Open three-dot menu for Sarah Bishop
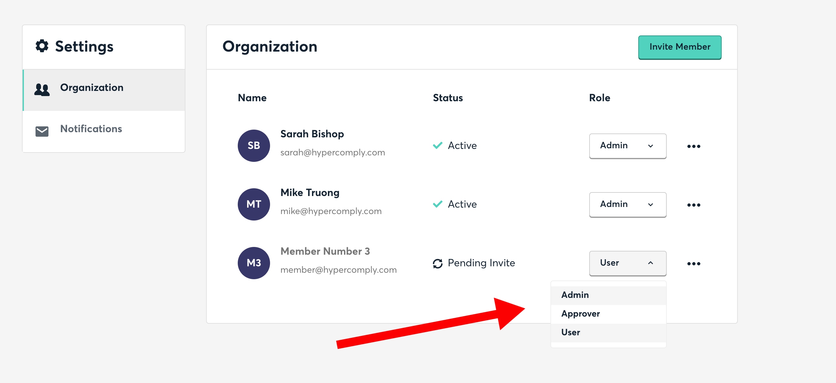This screenshot has width=836, height=383. tap(694, 146)
